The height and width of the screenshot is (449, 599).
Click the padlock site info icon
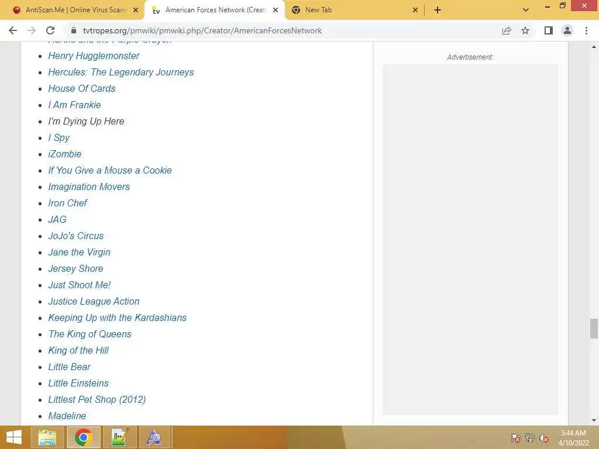74,30
